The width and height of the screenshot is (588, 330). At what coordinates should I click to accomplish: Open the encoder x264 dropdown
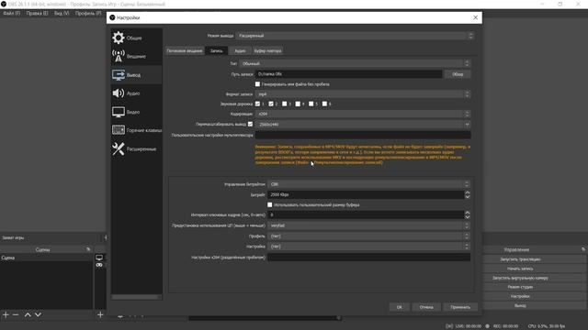(x=363, y=114)
